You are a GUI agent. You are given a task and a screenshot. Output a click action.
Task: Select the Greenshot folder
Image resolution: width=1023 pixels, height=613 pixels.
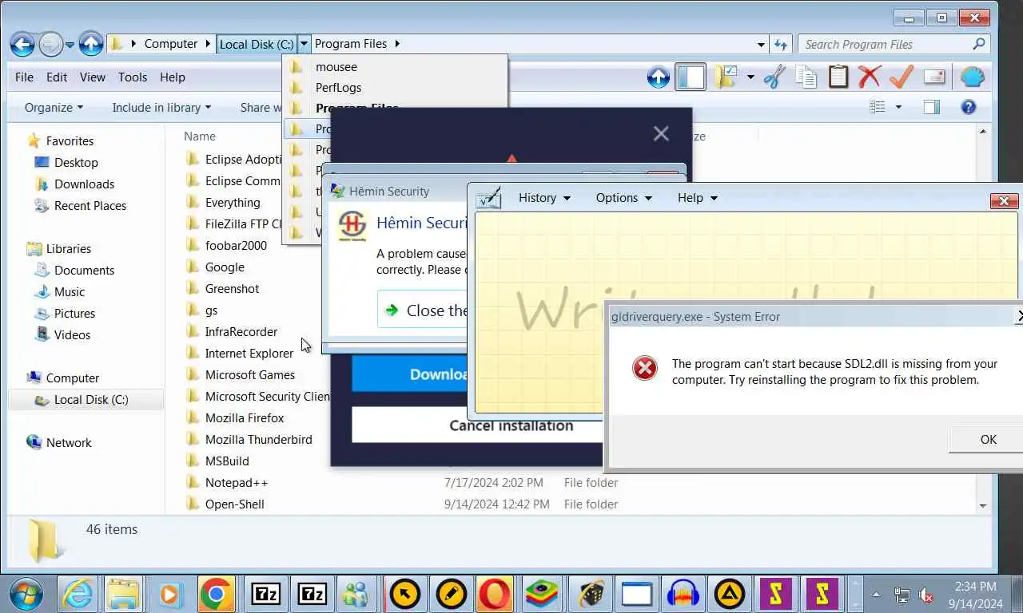click(x=232, y=289)
